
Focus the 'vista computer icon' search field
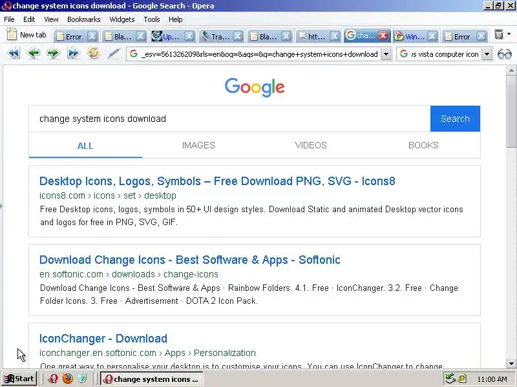445,54
